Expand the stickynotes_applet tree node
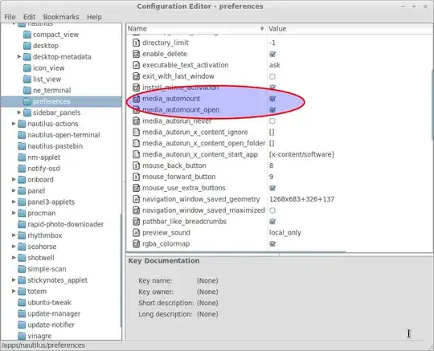This screenshot has width=434, height=351. [14, 280]
